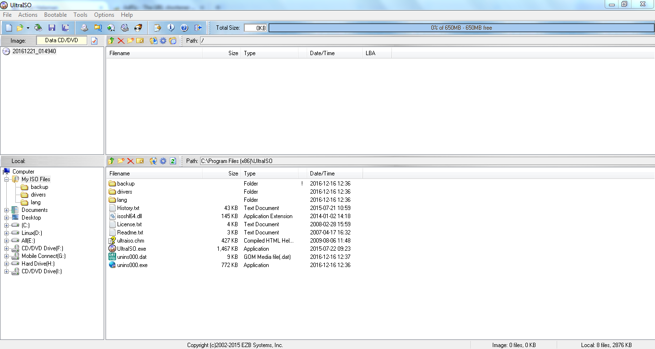Image resolution: width=655 pixels, height=349 pixels.
Task: Click gear icon in Image pane toolbar
Action: click(x=163, y=41)
